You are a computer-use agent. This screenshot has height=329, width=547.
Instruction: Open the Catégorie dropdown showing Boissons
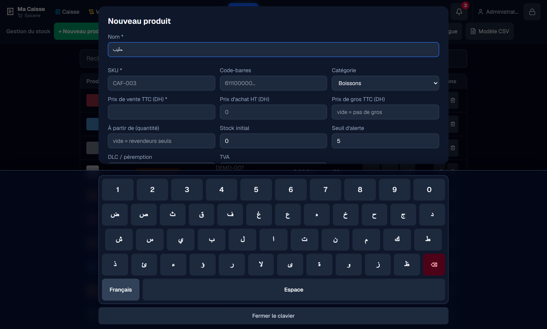tap(385, 83)
